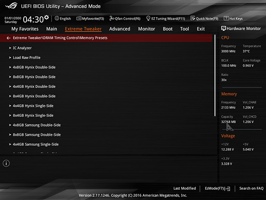Viewport: 266px width, 200px height.
Task: Click the presets list vertical scrollbar
Action: click(x=215, y=76)
